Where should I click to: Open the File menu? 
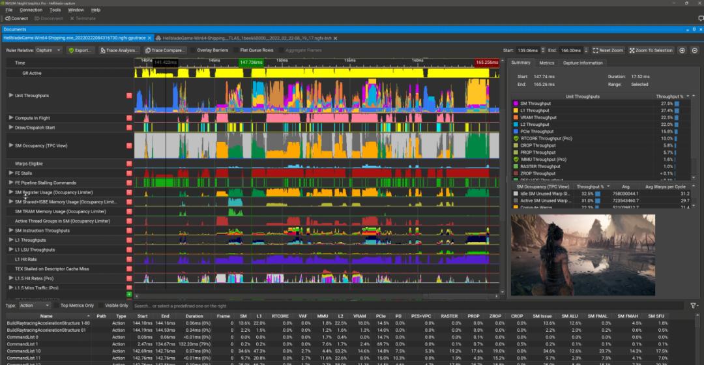tap(9, 10)
